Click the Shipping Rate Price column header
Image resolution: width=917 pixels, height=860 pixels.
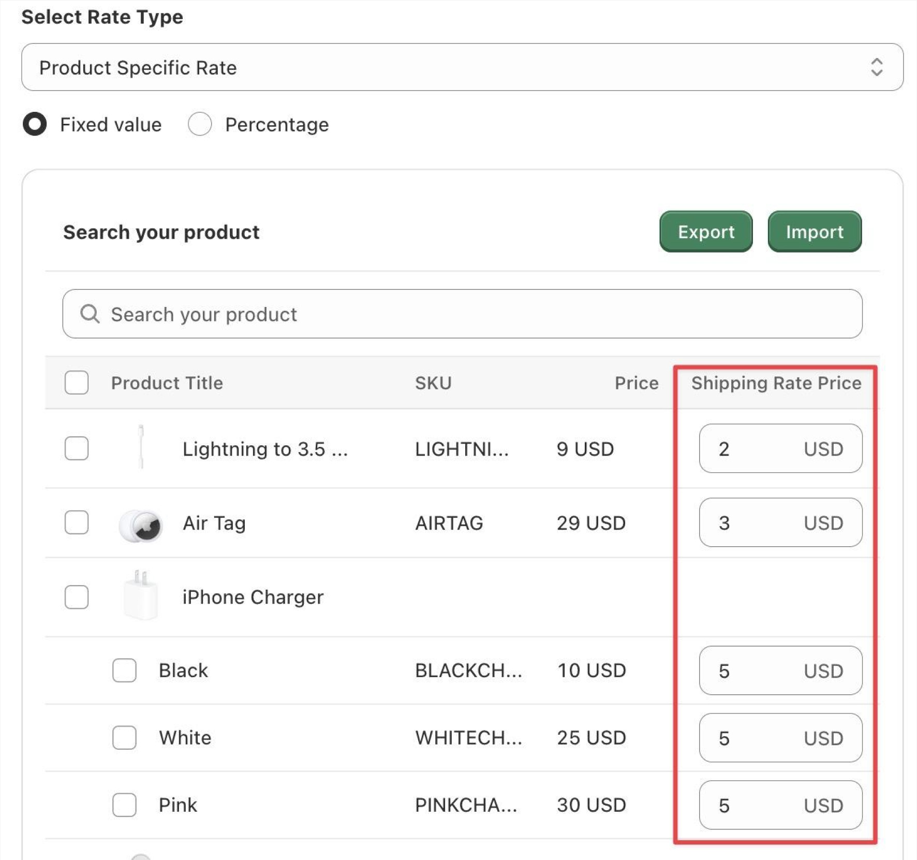click(x=776, y=383)
